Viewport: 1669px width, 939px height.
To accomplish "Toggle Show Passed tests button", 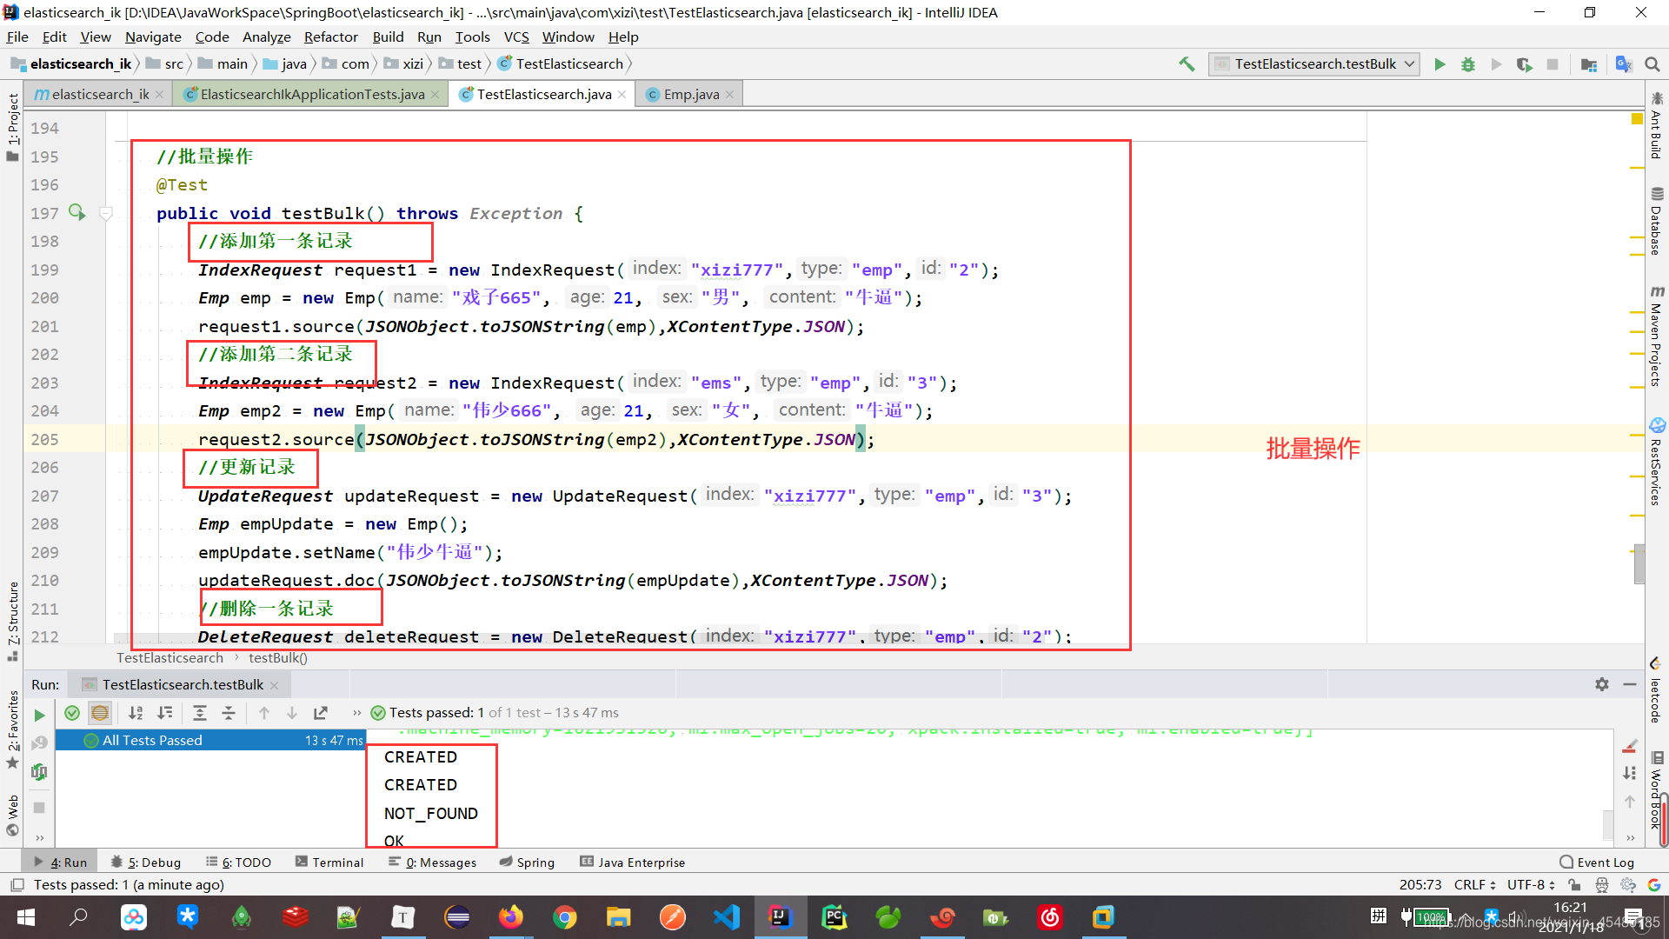I will coord(72,713).
